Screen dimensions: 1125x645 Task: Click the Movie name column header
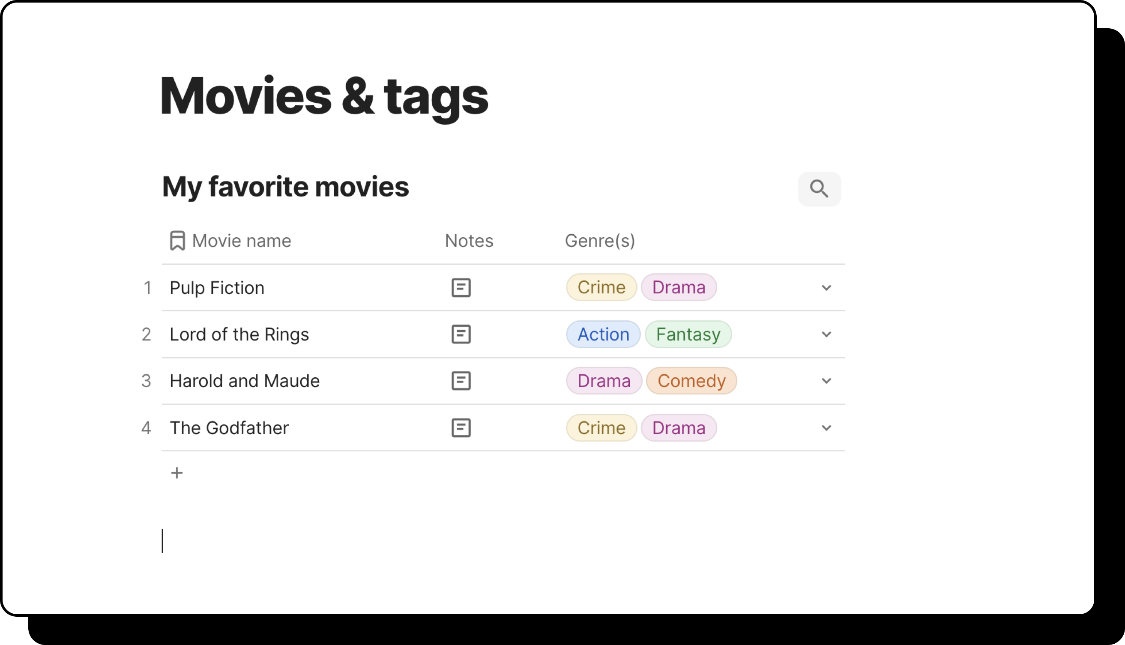tap(242, 241)
